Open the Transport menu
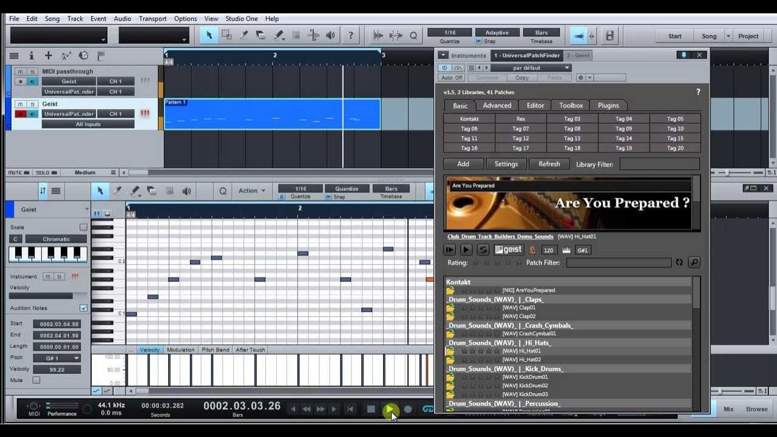Viewport: 777px width, 437px height. [152, 19]
